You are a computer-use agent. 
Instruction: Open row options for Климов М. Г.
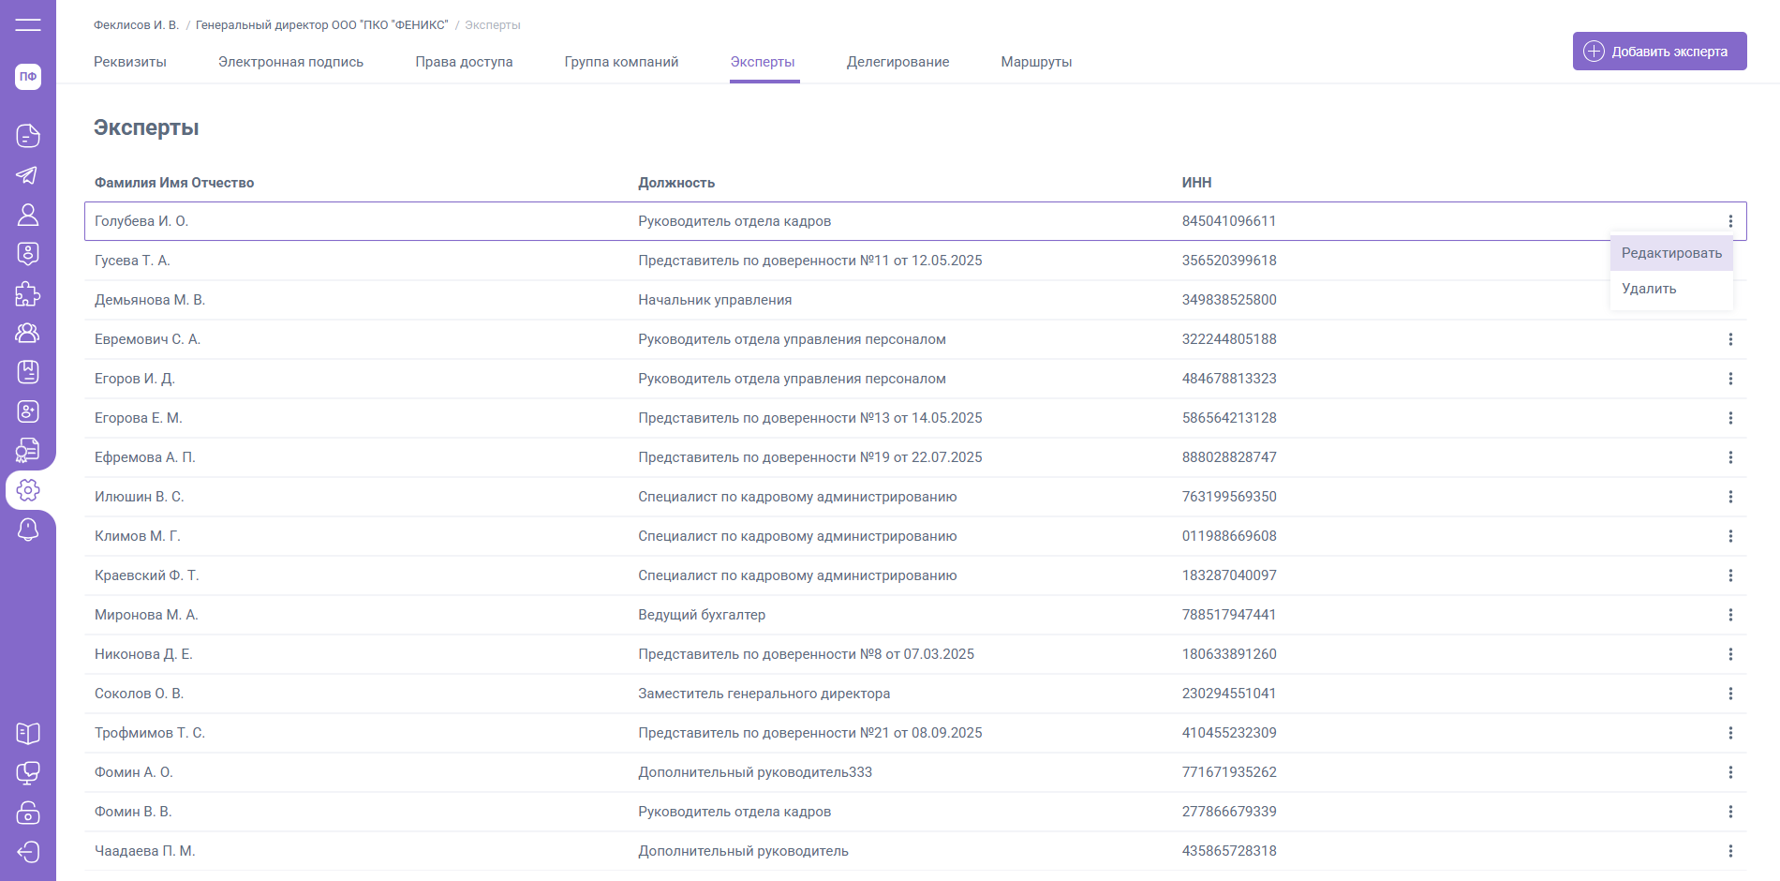[1730, 536]
